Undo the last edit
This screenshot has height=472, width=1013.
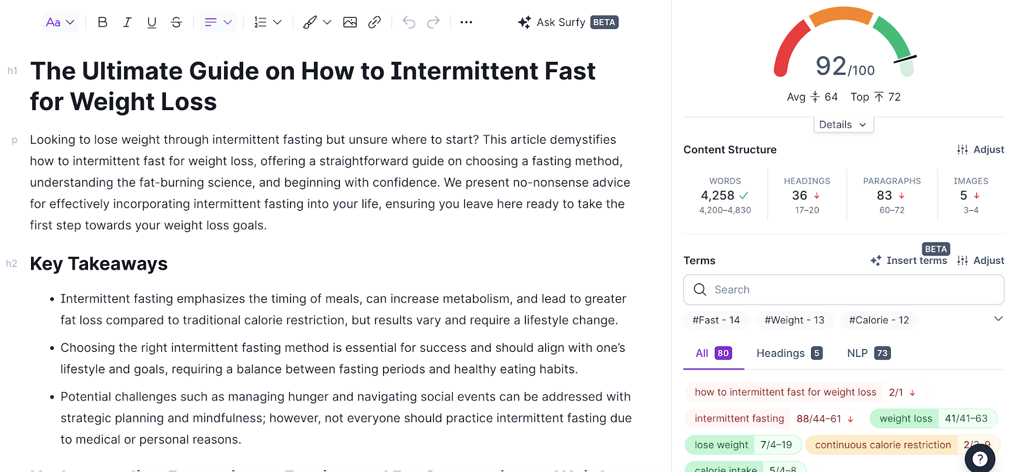(x=408, y=22)
